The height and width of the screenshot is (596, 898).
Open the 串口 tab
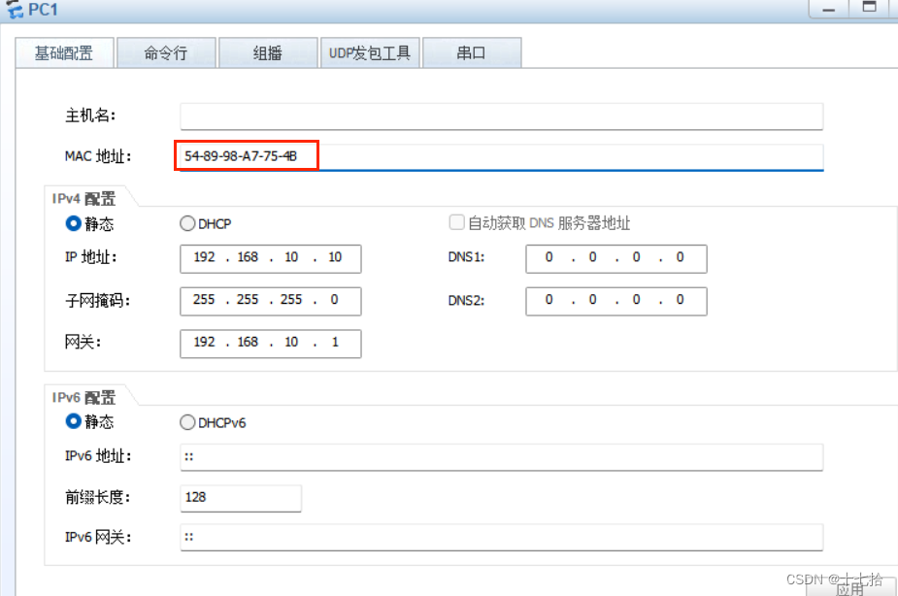coord(472,53)
